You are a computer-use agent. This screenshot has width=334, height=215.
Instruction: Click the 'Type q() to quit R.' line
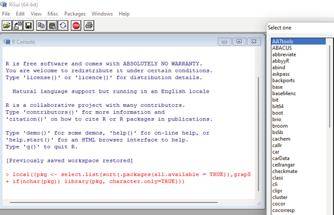pyautogui.click(x=42, y=146)
